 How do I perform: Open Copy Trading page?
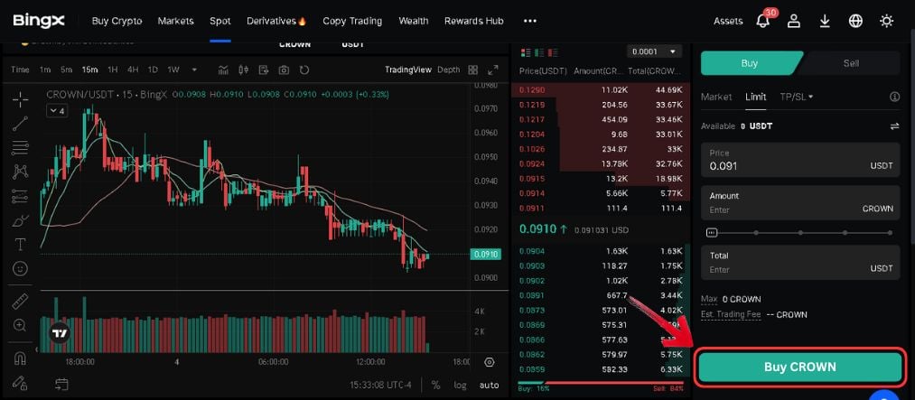click(x=352, y=21)
